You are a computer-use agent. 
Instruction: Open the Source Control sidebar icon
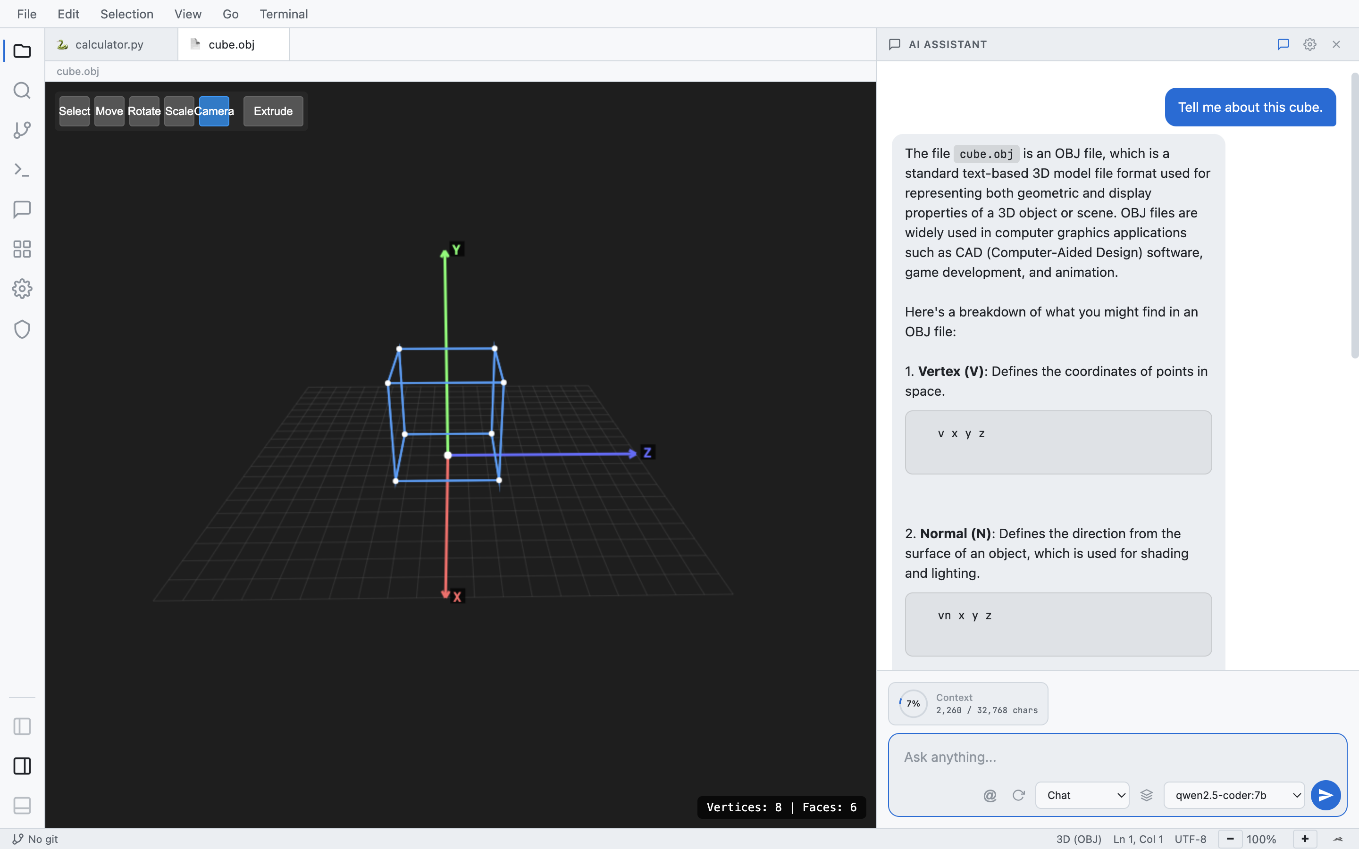pyautogui.click(x=22, y=130)
